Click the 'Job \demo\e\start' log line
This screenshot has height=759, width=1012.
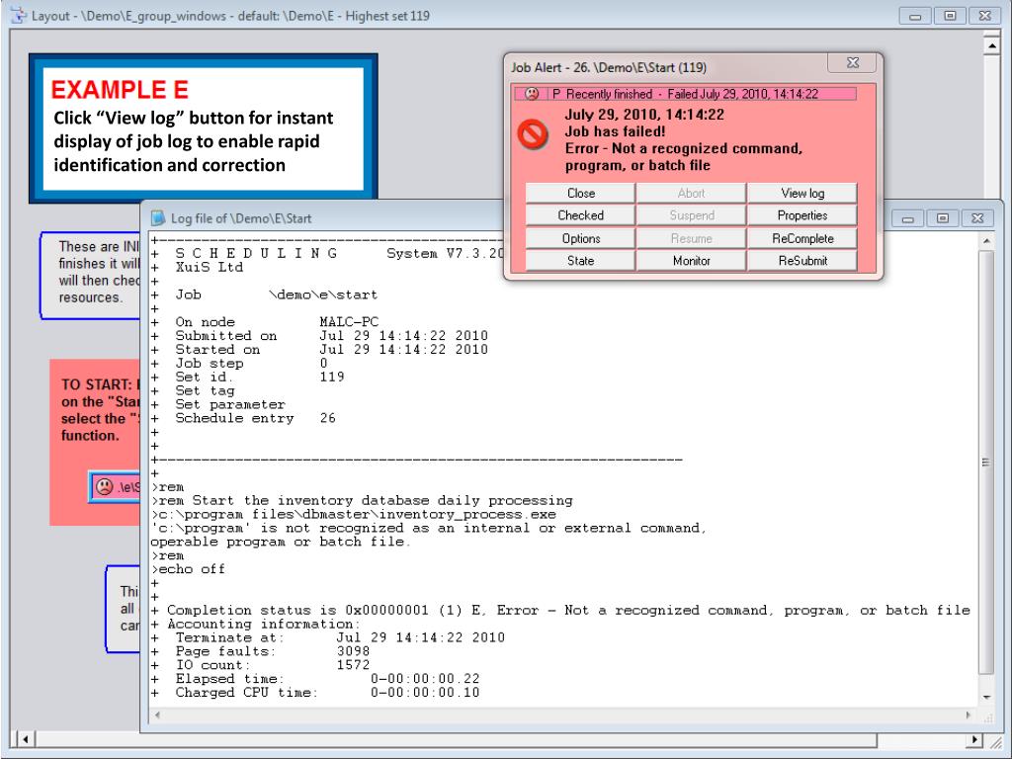tap(277, 295)
